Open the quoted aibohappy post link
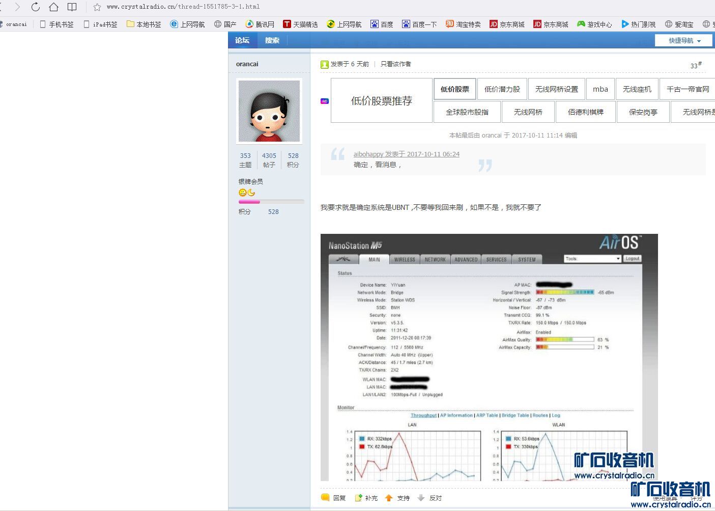 click(407, 154)
